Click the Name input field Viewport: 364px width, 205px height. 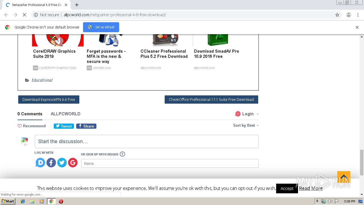pos(170,163)
